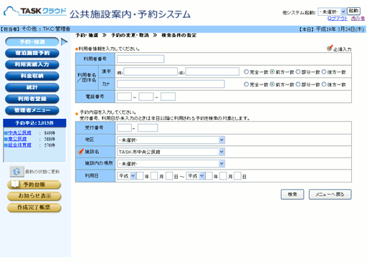Click the 南公民館 link
367x262 pixels.
pos(17,139)
